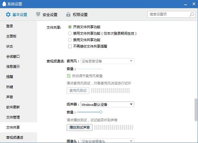Screen dimensions: 198x143
Task: Click the speaker test level meter
Action: (114, 128)
